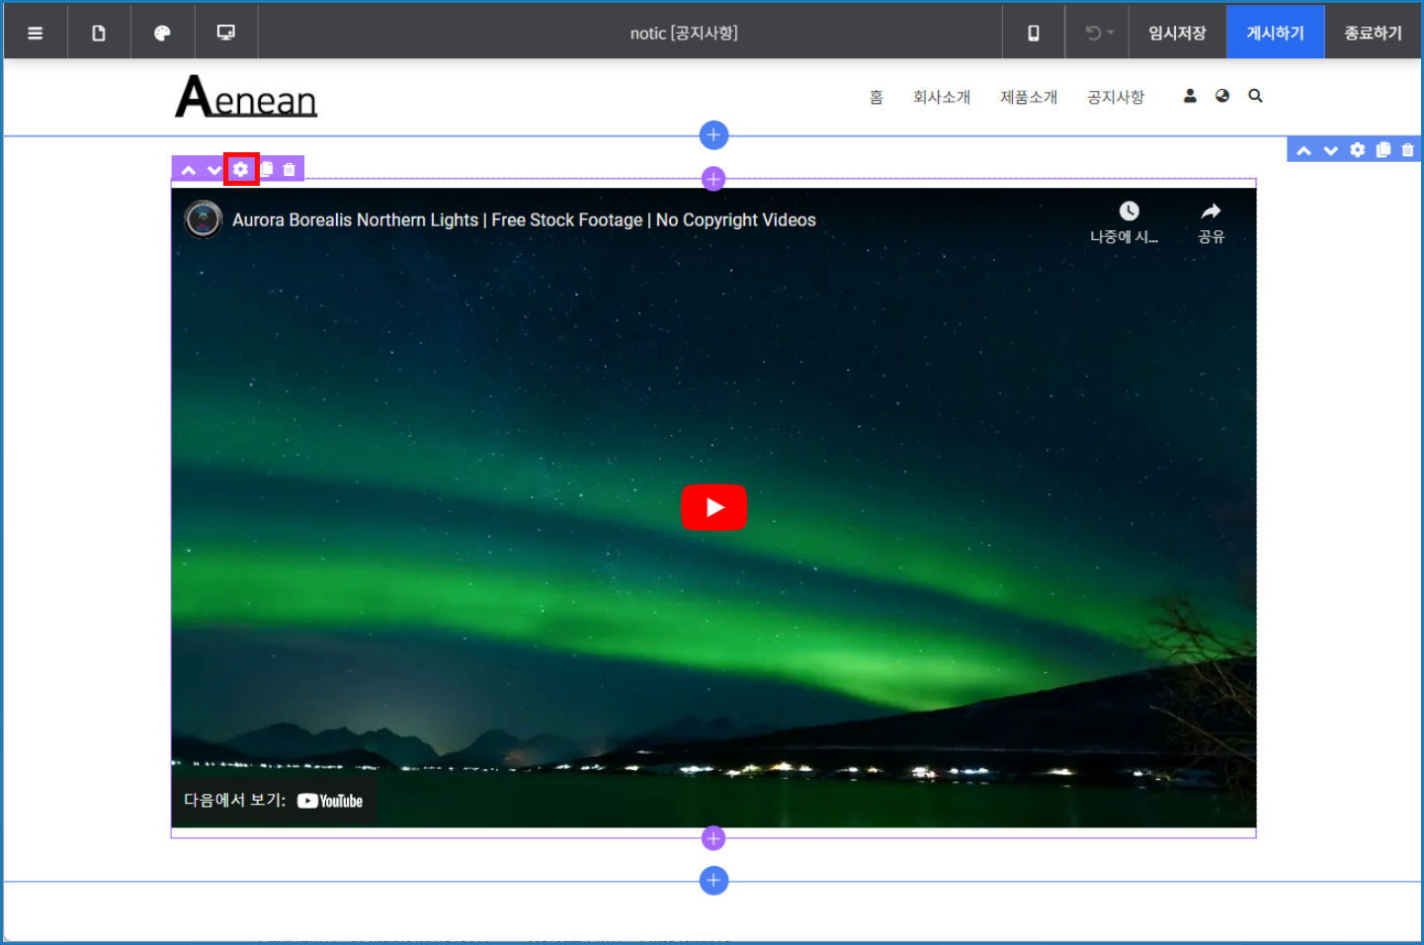The height and width of the screenshot is (945, 1424).
Task: Open the 제품소개 menu item
Action: [1028, 97]
